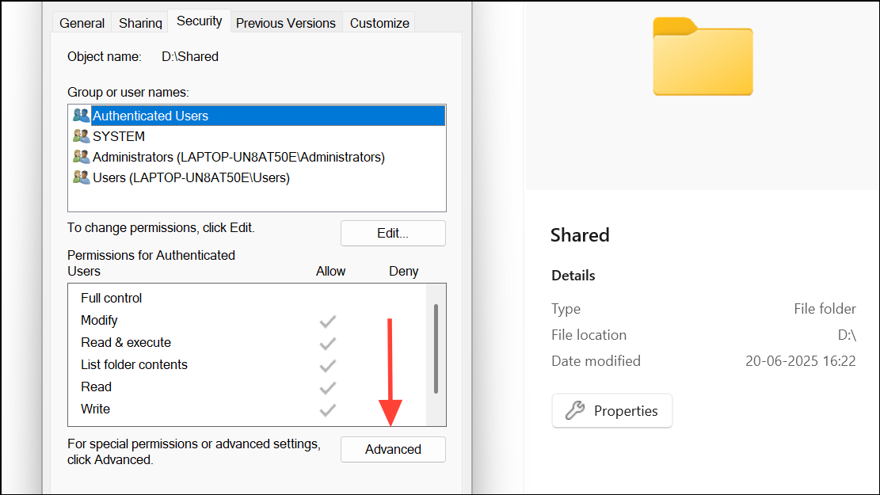
Task: Select Administrators (LAPTOP-UN8AT50E\Administrators) entry
Action: point(238,157)
